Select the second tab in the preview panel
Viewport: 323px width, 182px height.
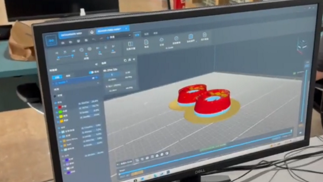coord(68,76)
